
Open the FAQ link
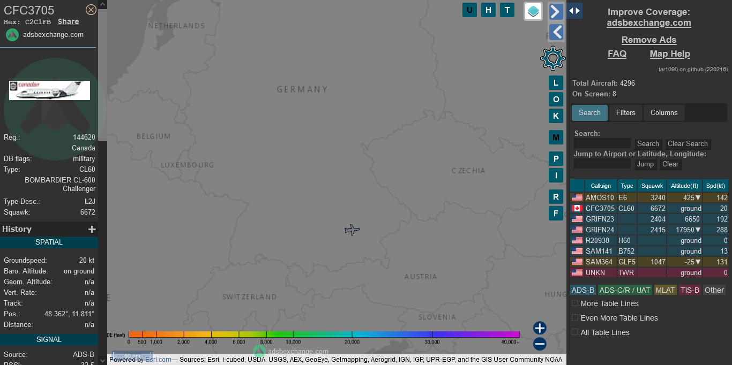click(x=617, y=54)
